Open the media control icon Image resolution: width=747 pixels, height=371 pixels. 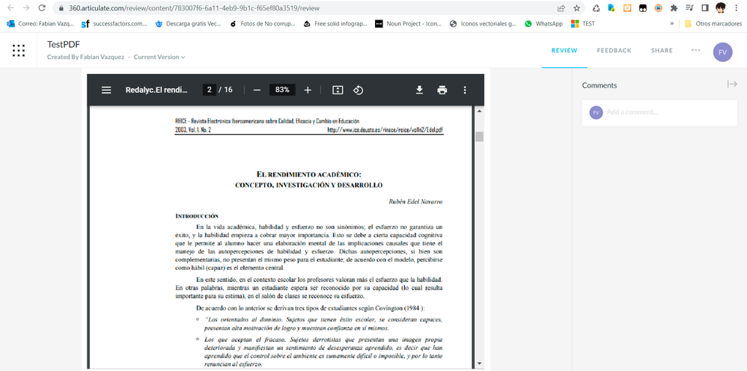689,8
